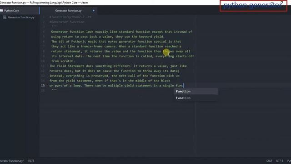Click the words 'from scratch.' on line 10
The width and height of the screenshot is (291, 164).
[63, 61]
